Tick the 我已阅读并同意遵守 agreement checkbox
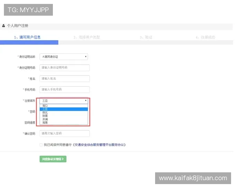The width and height of the screenshot is (235, 188). 41,145
